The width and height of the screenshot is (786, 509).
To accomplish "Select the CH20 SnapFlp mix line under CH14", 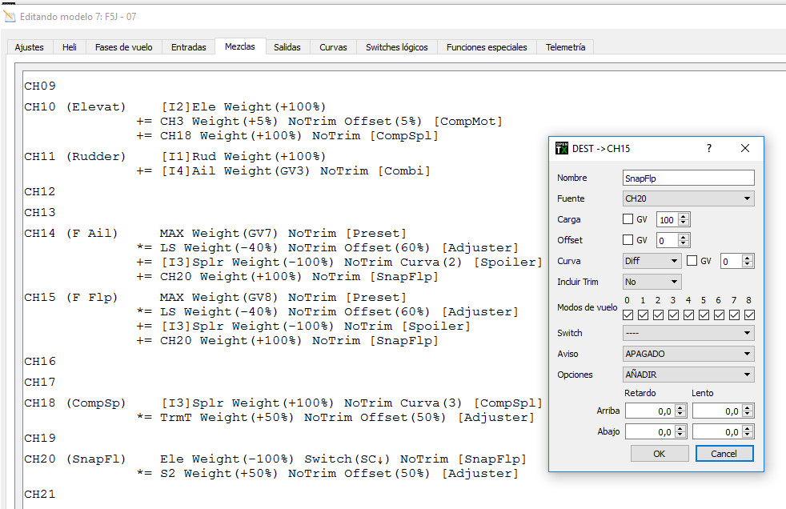I will tap(287, 277).
